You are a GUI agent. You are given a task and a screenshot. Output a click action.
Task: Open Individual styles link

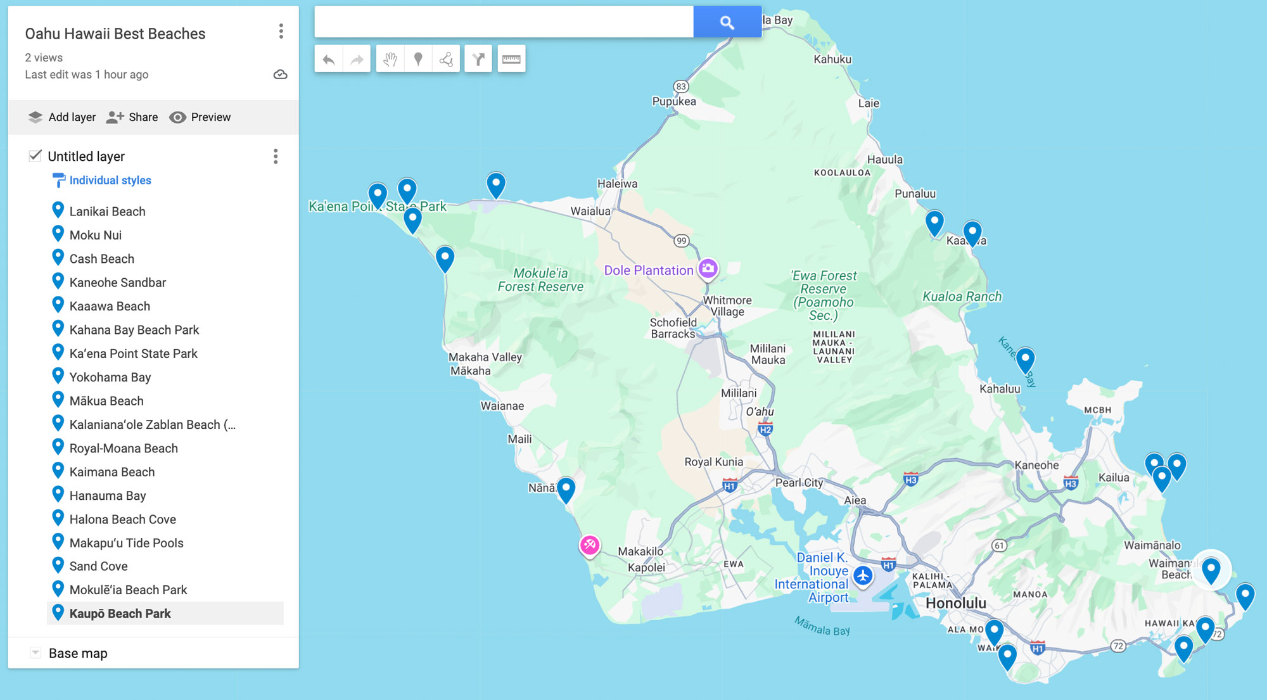tap(110, 181)
